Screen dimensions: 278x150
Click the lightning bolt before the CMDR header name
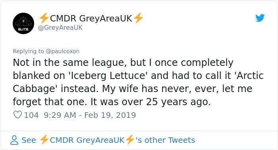44,18
